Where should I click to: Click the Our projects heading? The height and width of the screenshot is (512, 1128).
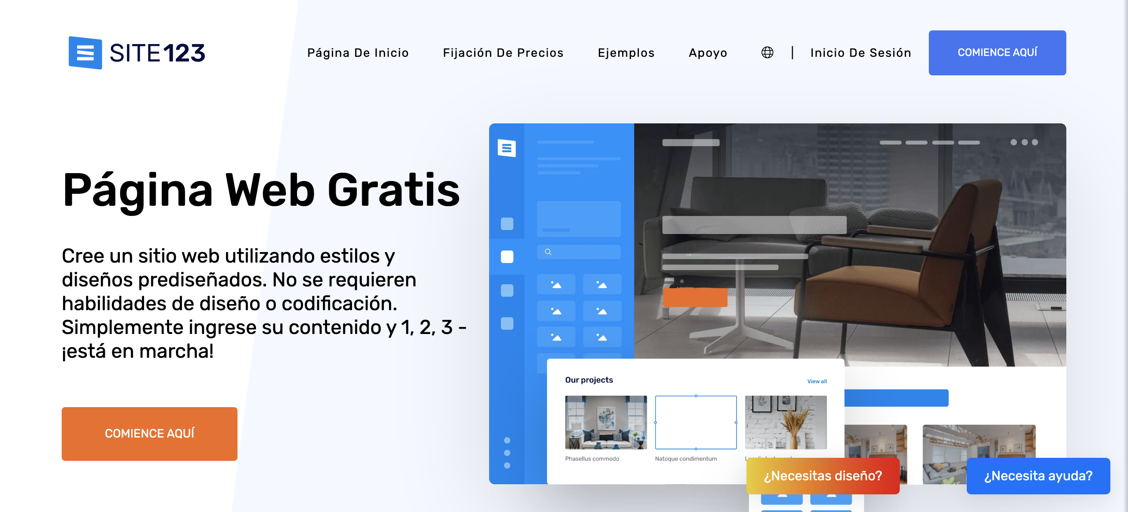coord(589,380)
